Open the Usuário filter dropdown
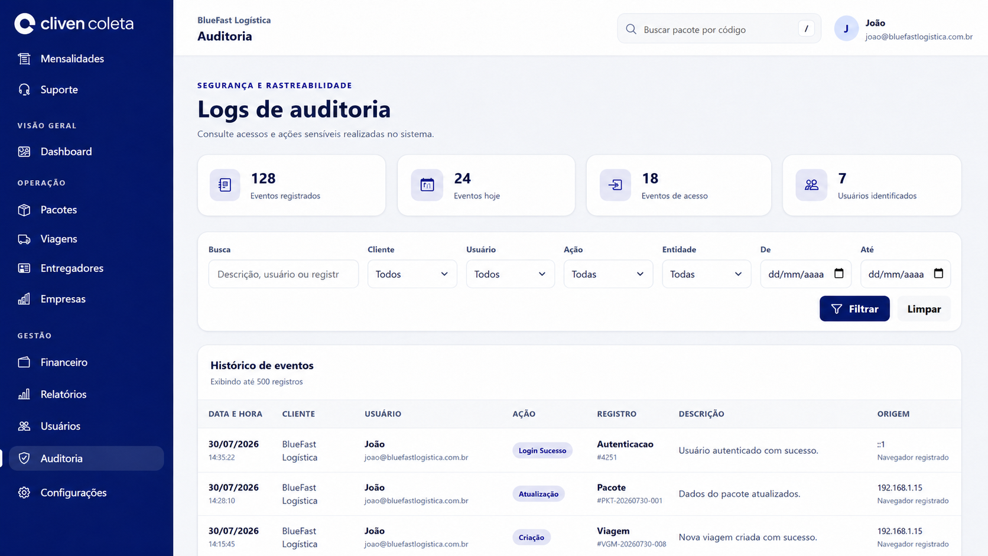The image size is (988, 556). click(511, 274)
